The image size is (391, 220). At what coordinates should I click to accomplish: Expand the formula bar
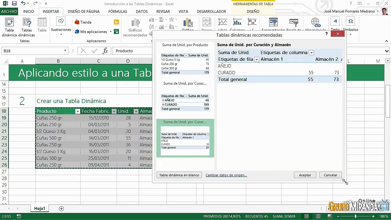tap(387, 51)
